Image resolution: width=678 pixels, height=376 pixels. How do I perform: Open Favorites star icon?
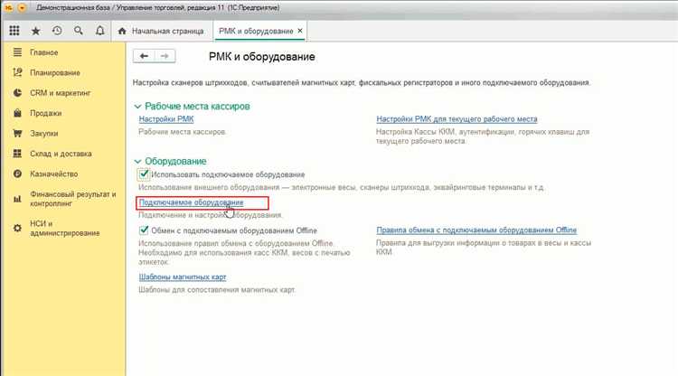pos(35,31)
